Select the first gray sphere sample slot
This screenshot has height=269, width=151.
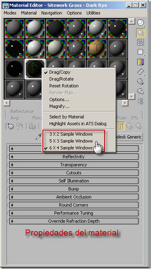(x=15, y=29)
